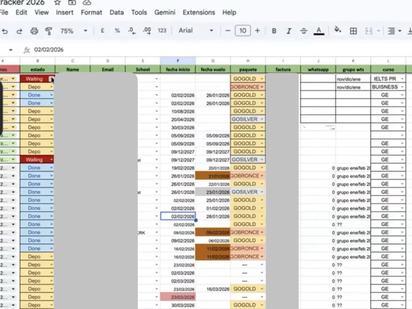This screenshot has height=309, width=412.
Task: Toggle strikethrough formatting
Action: (304, 31)
